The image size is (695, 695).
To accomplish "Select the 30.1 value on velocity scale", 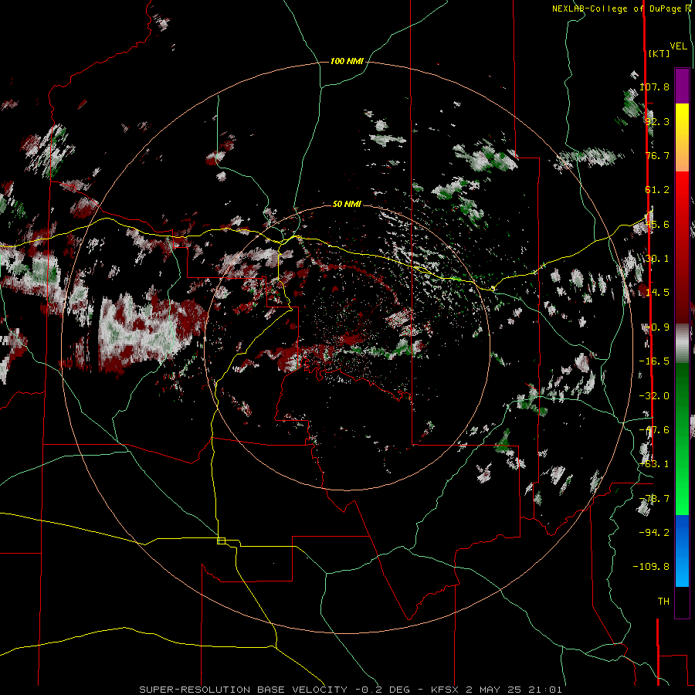I will click(657, 259).
